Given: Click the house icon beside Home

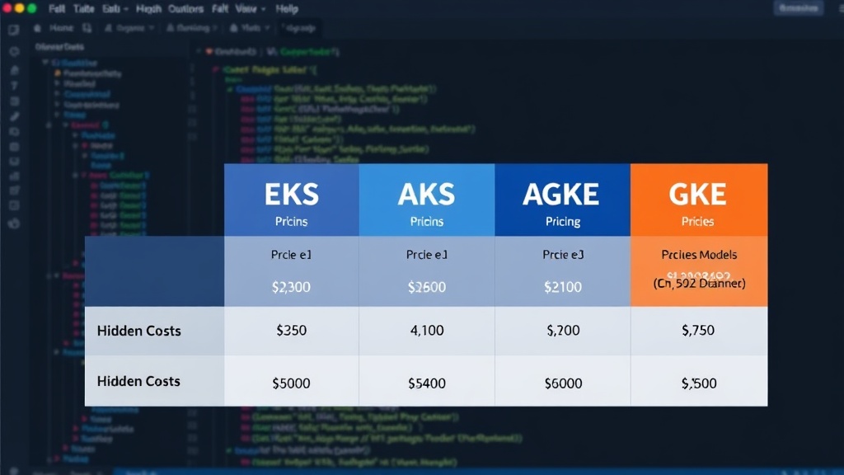Looking at the screenshot, I should [37, 28].
